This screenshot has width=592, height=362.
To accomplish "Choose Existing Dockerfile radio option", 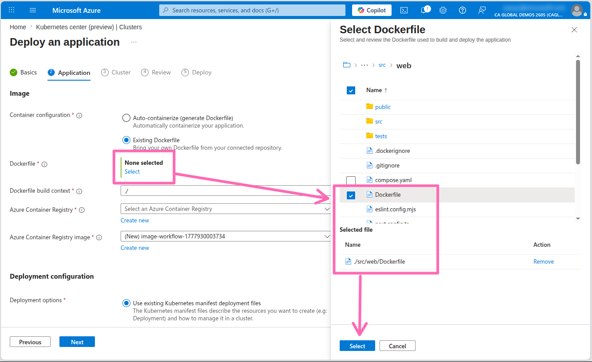I will [x=126, y=140].
